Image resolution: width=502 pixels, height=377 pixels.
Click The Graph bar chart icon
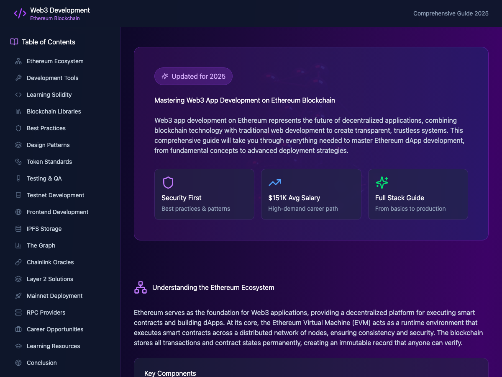click(x=18, y=245)
